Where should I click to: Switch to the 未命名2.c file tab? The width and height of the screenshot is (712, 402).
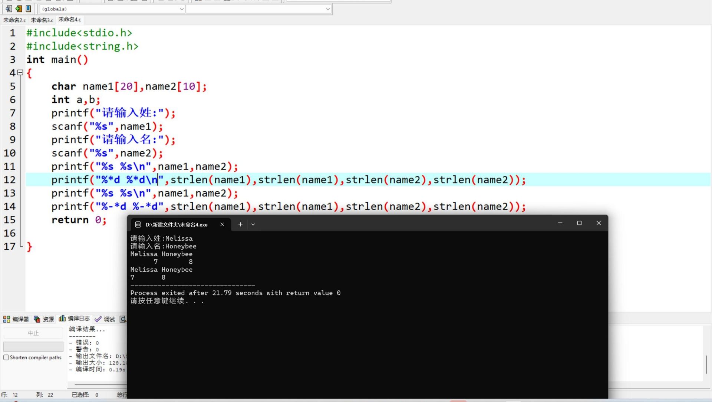[x=14, y=20]
